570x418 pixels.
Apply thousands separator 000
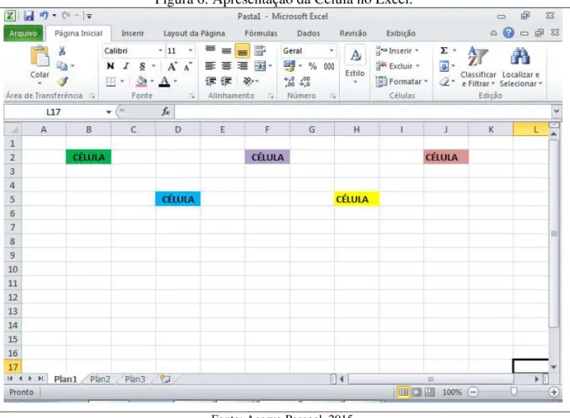[329, 66]
